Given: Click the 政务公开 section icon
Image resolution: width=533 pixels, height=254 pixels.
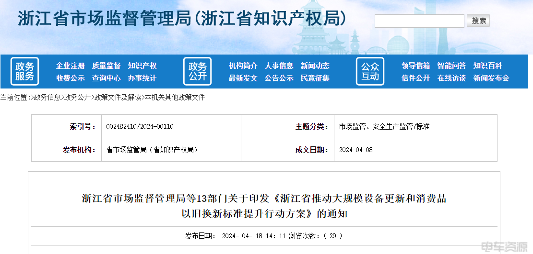Looking at the screenshot, I should (x=198, y=72).
